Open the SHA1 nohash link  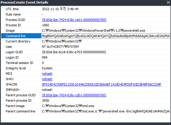[47, 79]
